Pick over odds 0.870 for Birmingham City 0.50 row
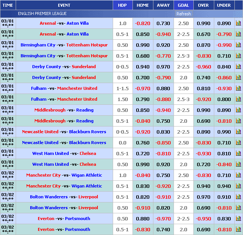This screenshot has height=235, width=243. click(x=204, y=45)
